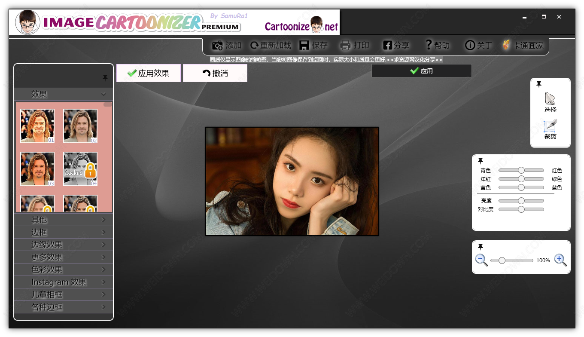
Task: Launch 卡通画家 painter icon
Action: pos(507,45)
